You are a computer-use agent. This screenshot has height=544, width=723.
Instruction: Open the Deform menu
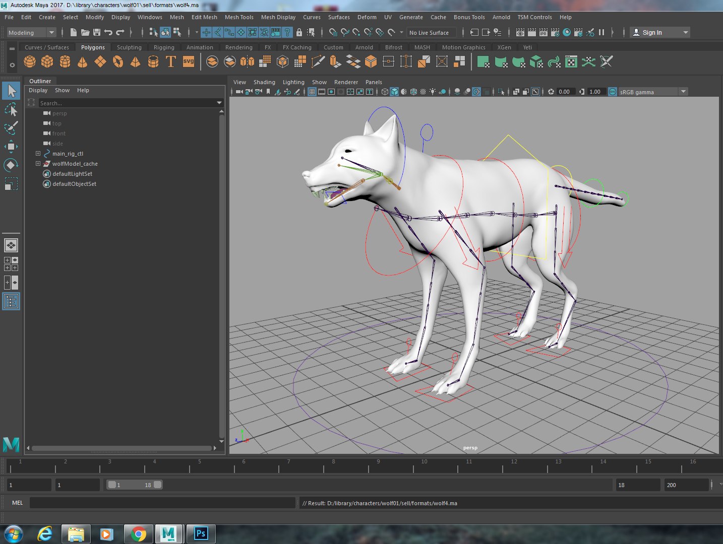pos(367,17)
